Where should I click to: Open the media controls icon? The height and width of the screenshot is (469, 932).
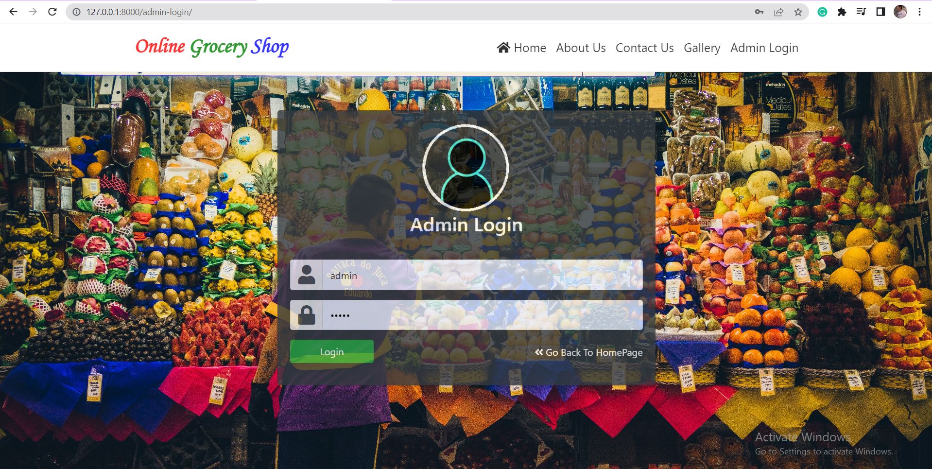(x=861, y=12)
